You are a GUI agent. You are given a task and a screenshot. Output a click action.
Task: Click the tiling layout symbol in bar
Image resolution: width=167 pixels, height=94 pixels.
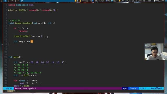(17, 1)
